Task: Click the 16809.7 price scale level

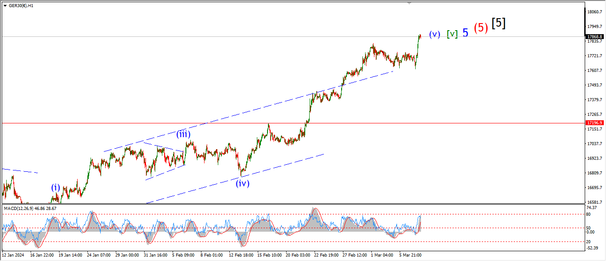Action: (594, 173)
